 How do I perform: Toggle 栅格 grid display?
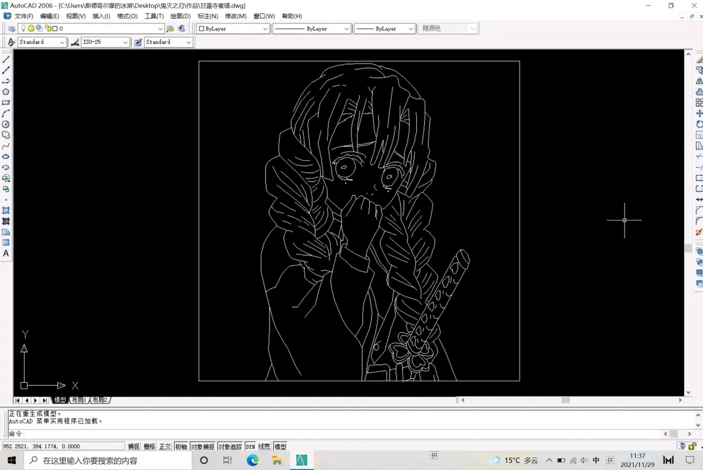pyautogui.click(x=149, y=446)
